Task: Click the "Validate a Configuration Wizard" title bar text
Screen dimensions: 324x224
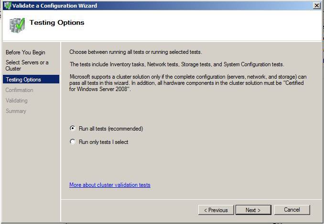Action: (x=55, y=6)
